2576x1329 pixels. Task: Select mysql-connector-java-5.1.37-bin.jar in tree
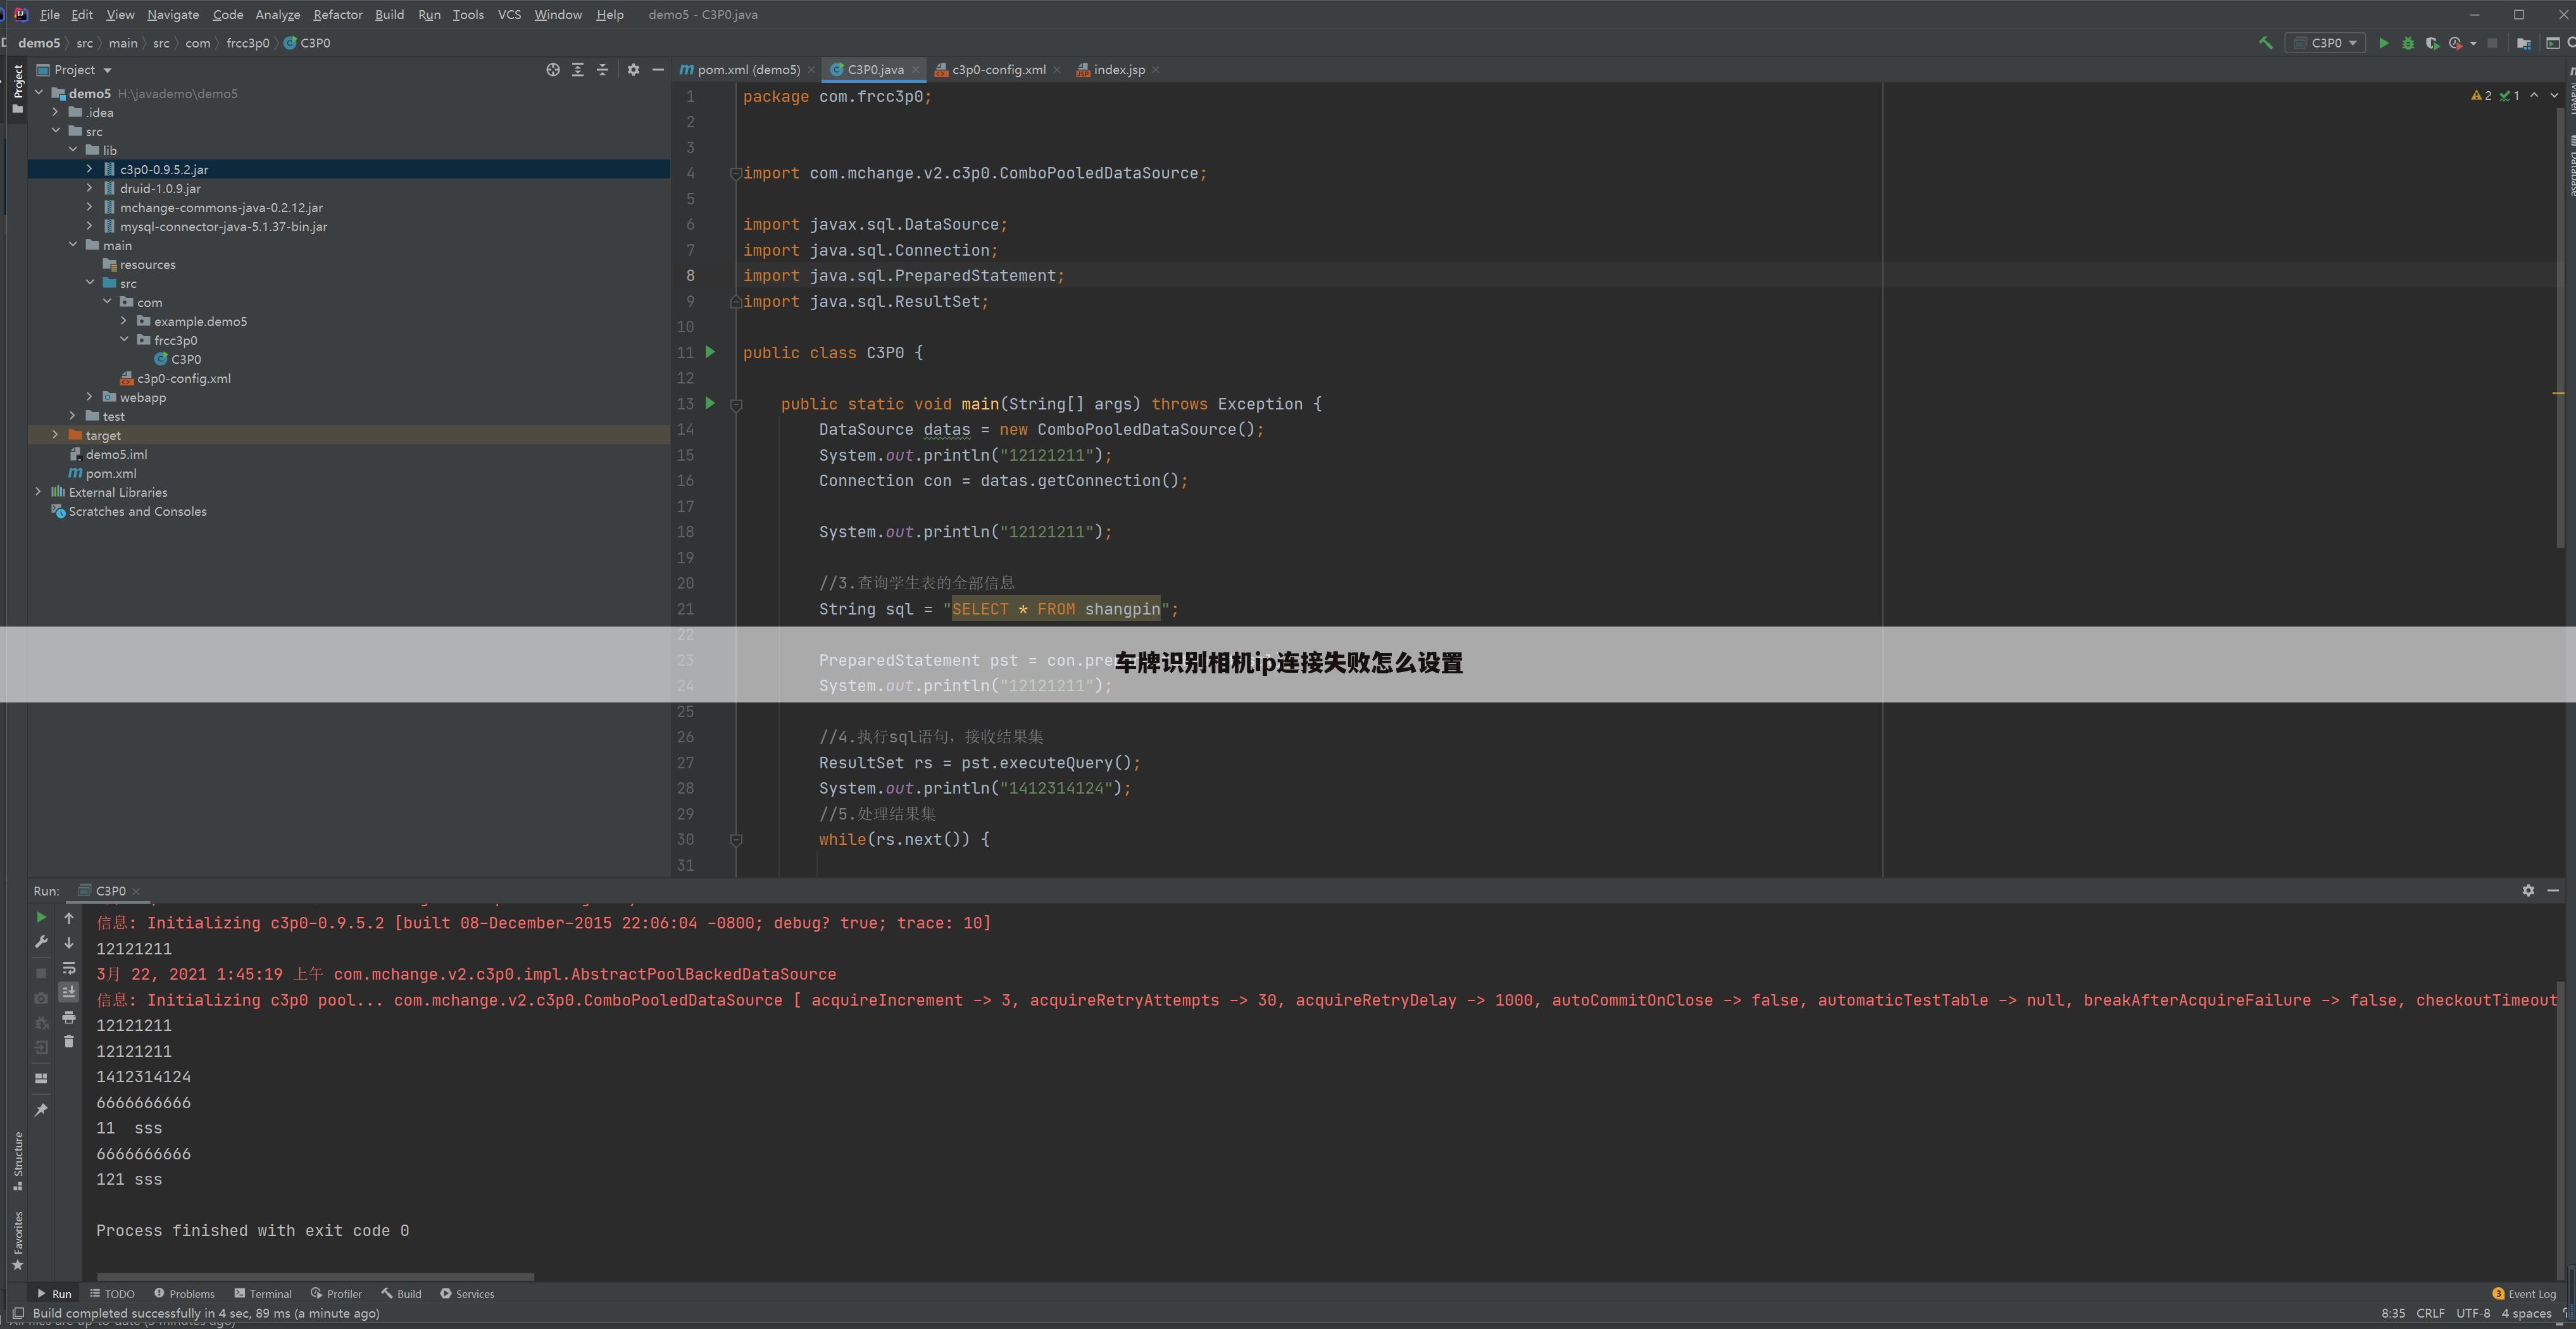(223, 226)
